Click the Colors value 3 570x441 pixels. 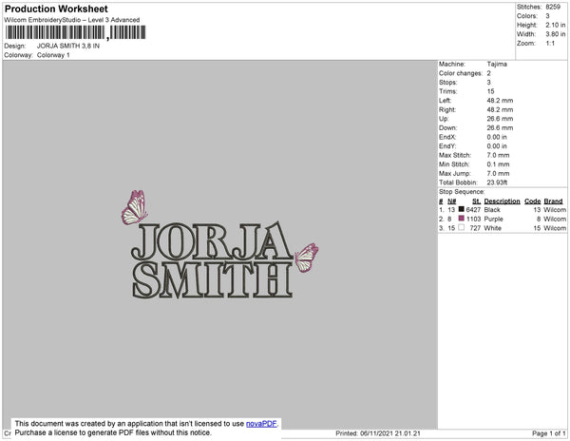pos(547,16)
